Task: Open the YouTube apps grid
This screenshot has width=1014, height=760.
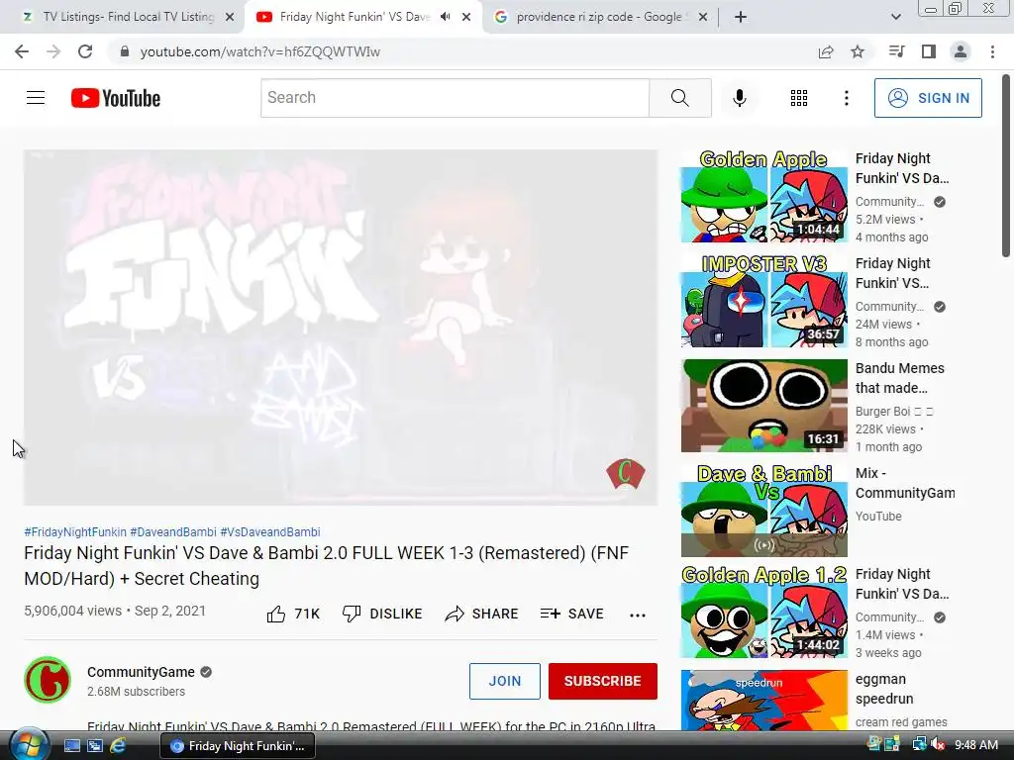Action: [799, 98]
